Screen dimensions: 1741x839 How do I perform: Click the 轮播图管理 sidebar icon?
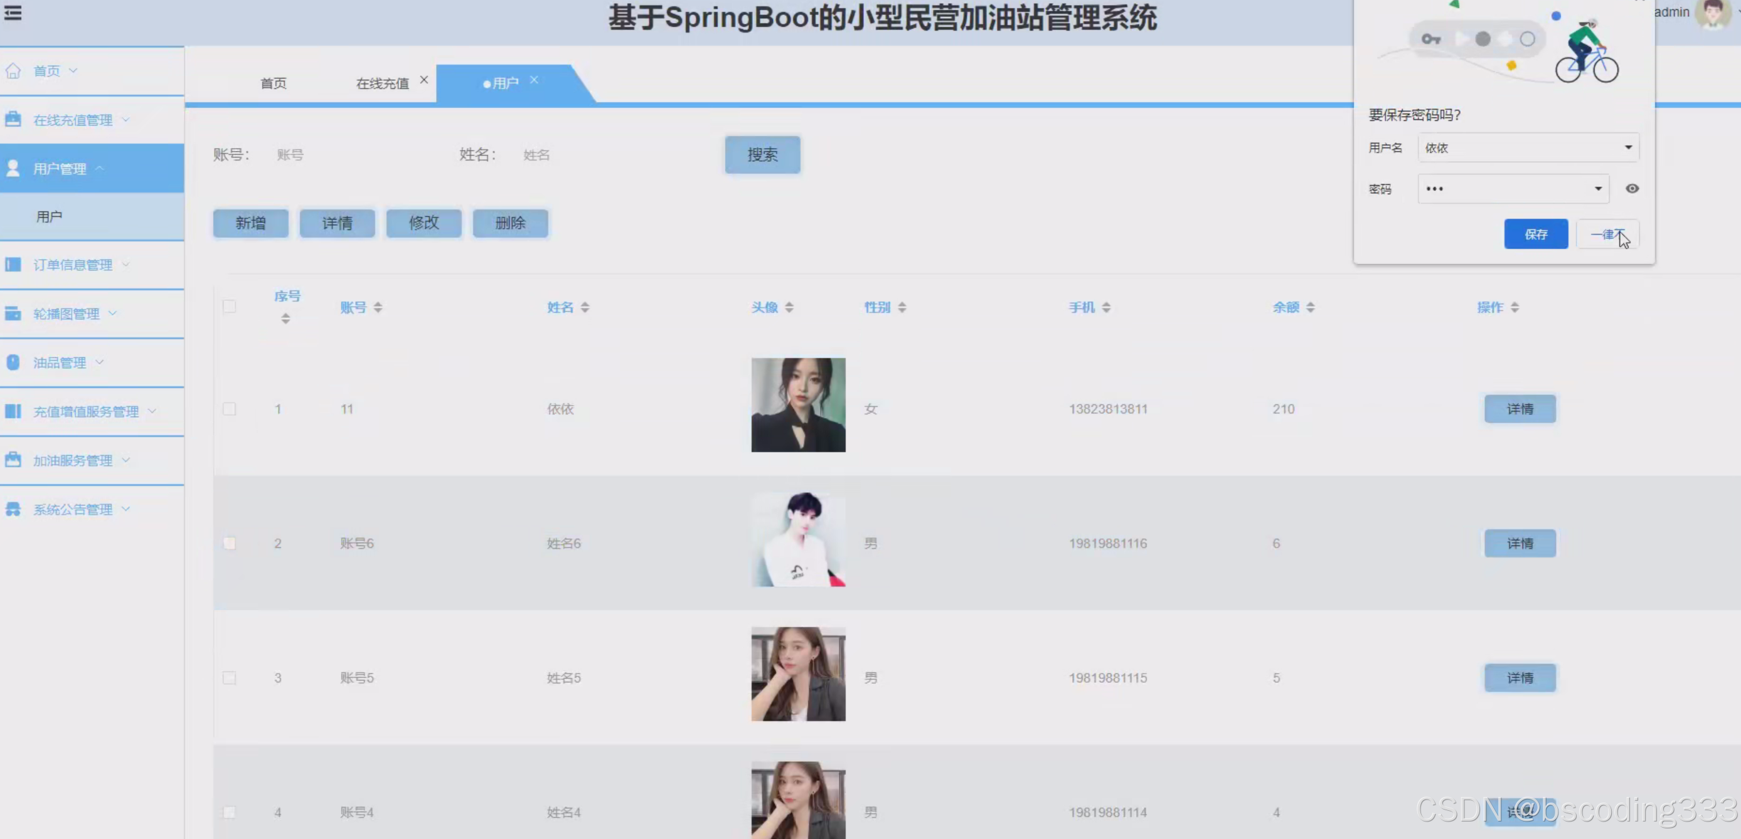[13, 314]
